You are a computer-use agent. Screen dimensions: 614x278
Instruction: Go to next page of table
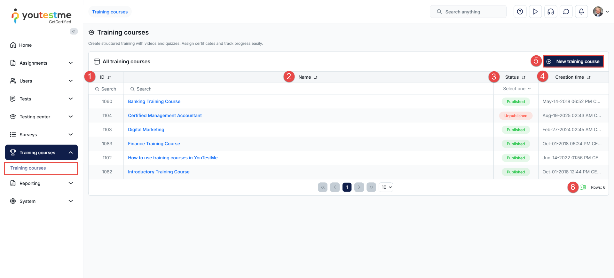(359, 187)
